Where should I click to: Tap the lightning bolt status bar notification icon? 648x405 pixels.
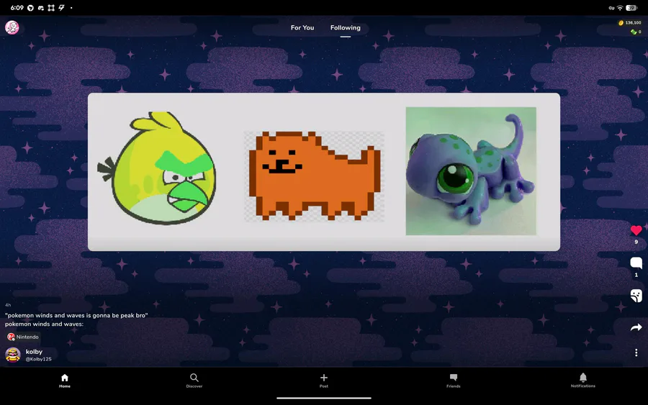tap(61, 8)
